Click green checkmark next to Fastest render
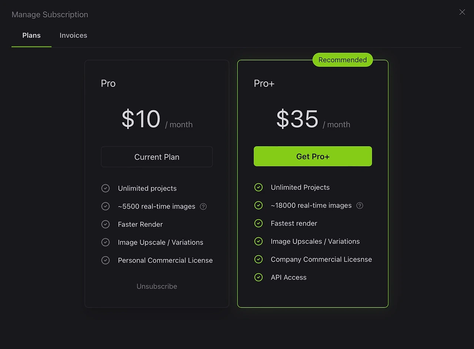The image size is (474, 349). [x=258, y=223]
